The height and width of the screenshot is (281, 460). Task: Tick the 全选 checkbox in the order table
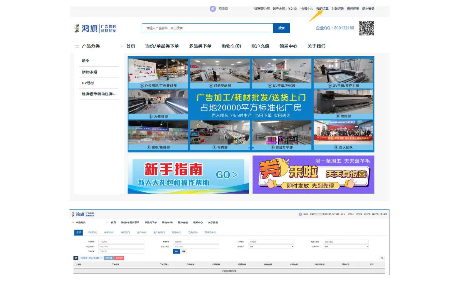point(76,264)
